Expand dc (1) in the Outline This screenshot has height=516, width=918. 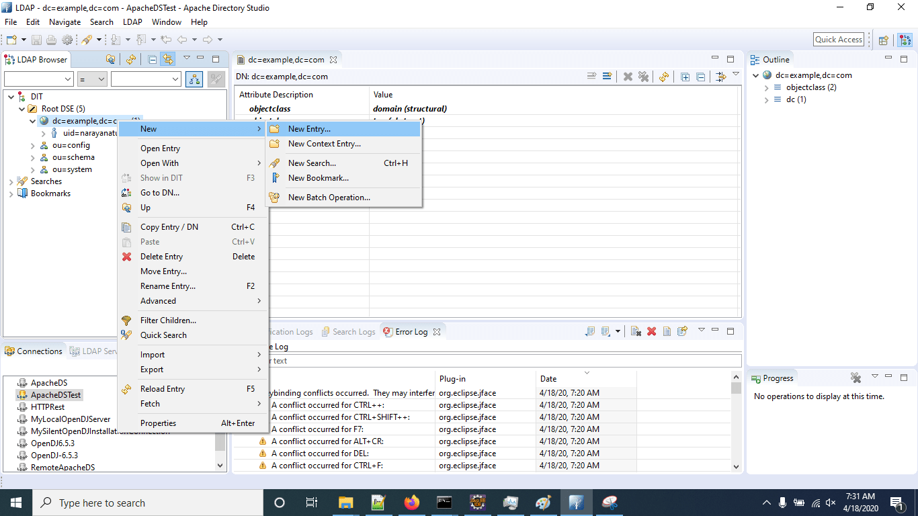767,99
